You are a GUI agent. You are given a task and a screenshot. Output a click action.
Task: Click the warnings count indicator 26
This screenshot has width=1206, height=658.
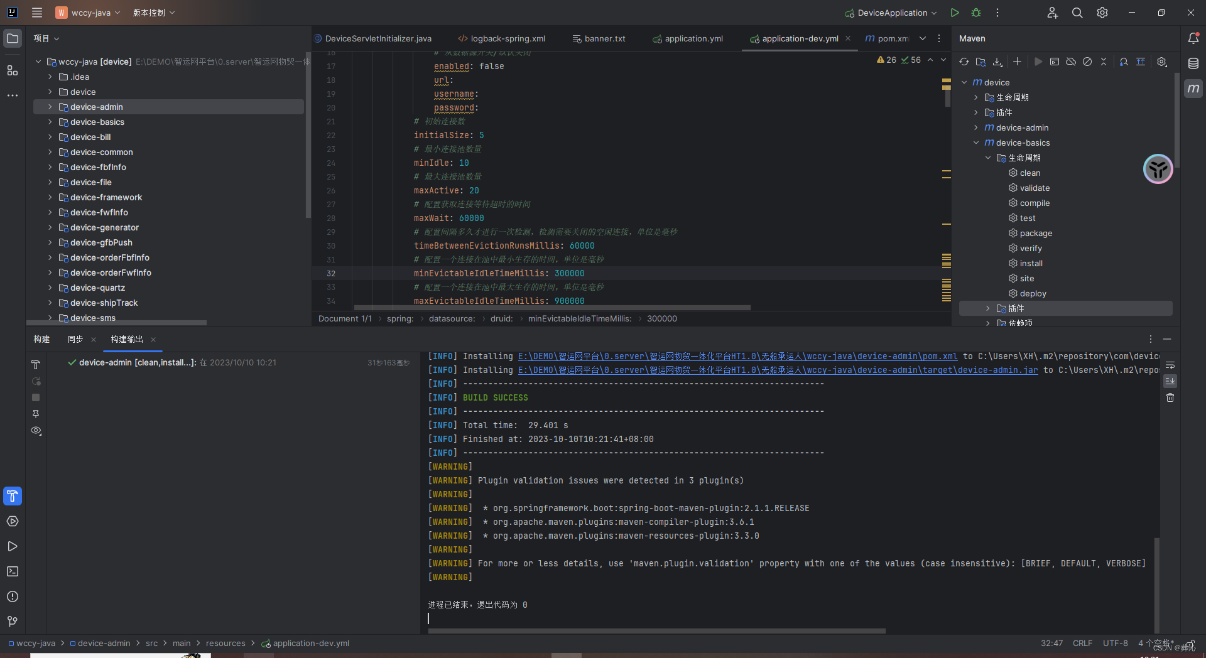[x=886, y=60]
